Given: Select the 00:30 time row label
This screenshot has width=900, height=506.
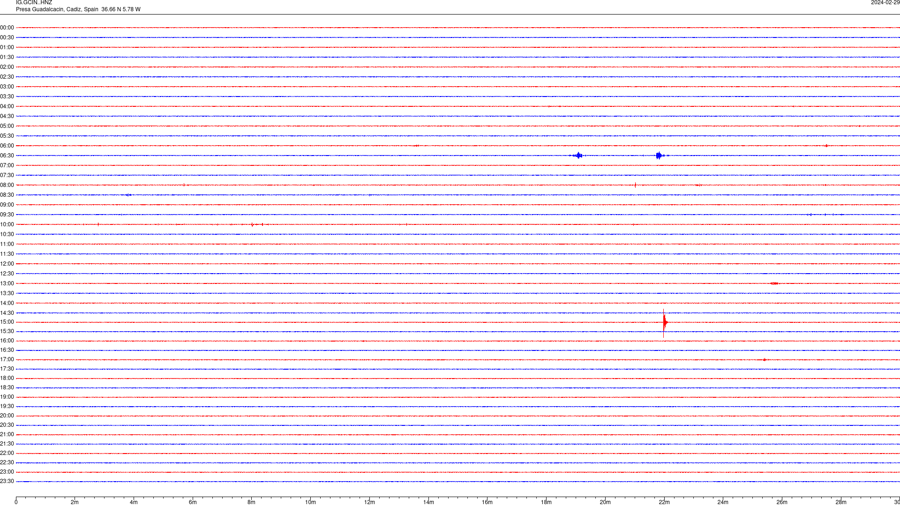Looking at the screenshot, I should pos(7,37).
